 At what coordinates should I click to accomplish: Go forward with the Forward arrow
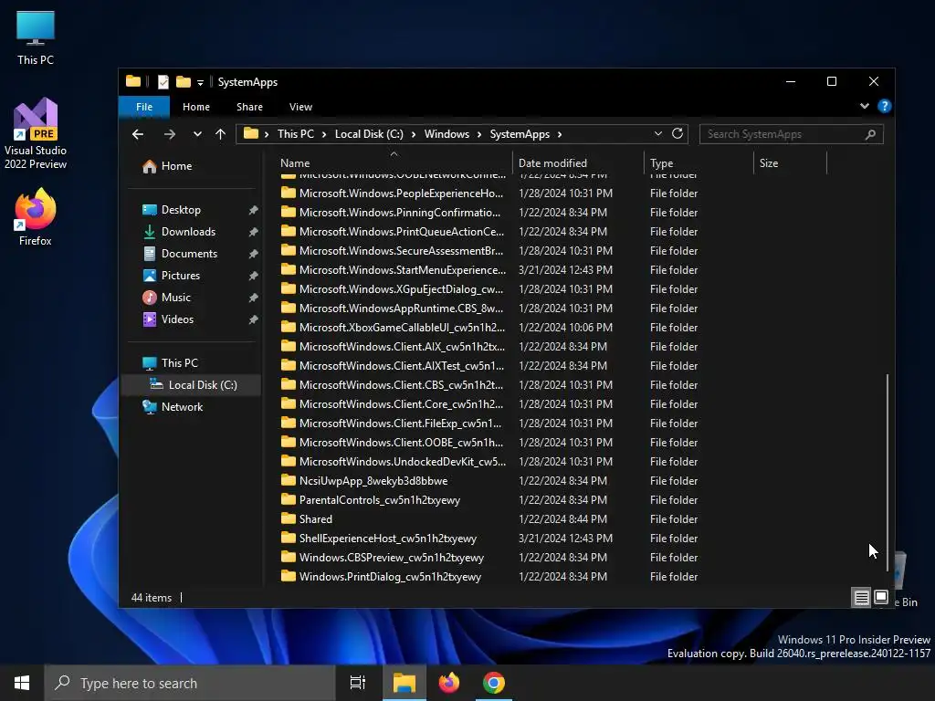coord(170,134)
